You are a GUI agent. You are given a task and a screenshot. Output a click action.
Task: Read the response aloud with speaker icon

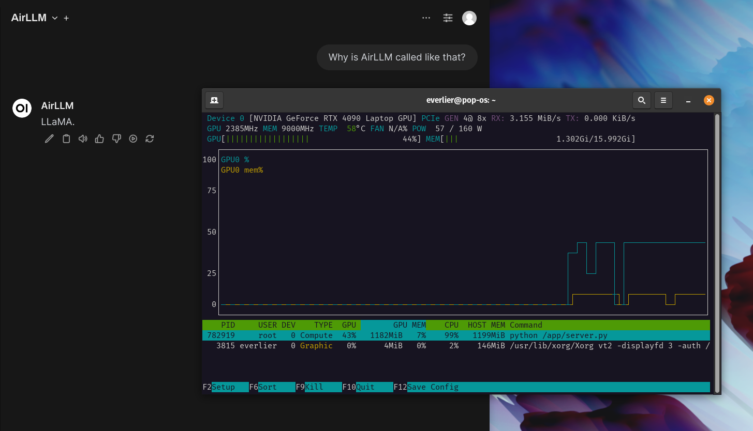pos(83,138)
